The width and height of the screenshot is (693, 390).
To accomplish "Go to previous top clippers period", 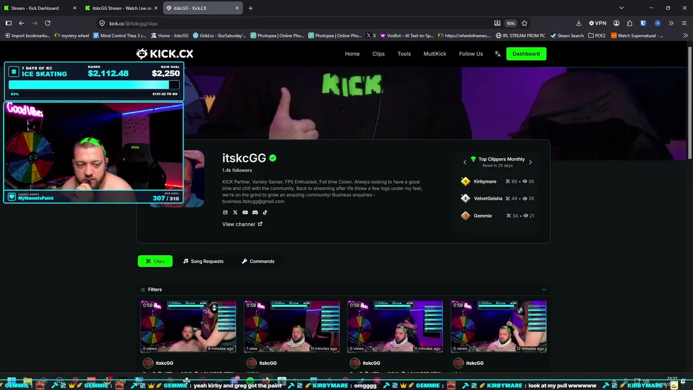I will coord(465,162).
